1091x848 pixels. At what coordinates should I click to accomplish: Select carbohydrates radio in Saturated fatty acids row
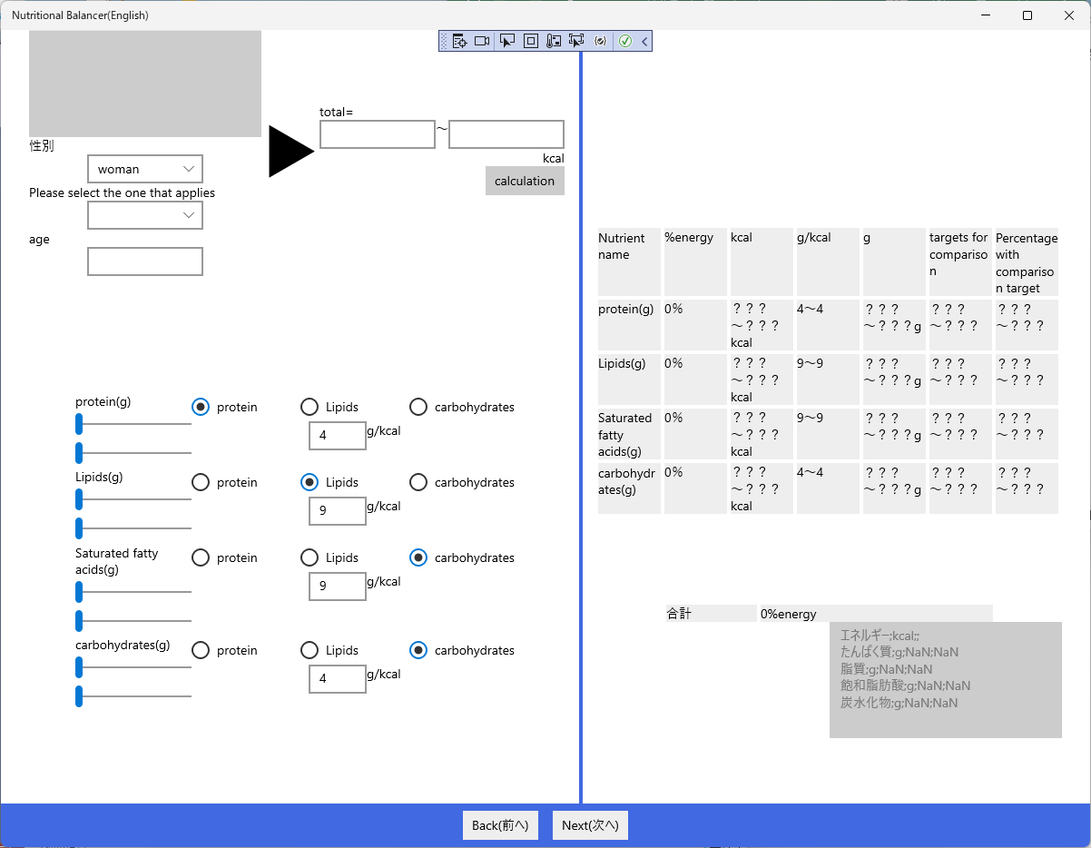418,557
